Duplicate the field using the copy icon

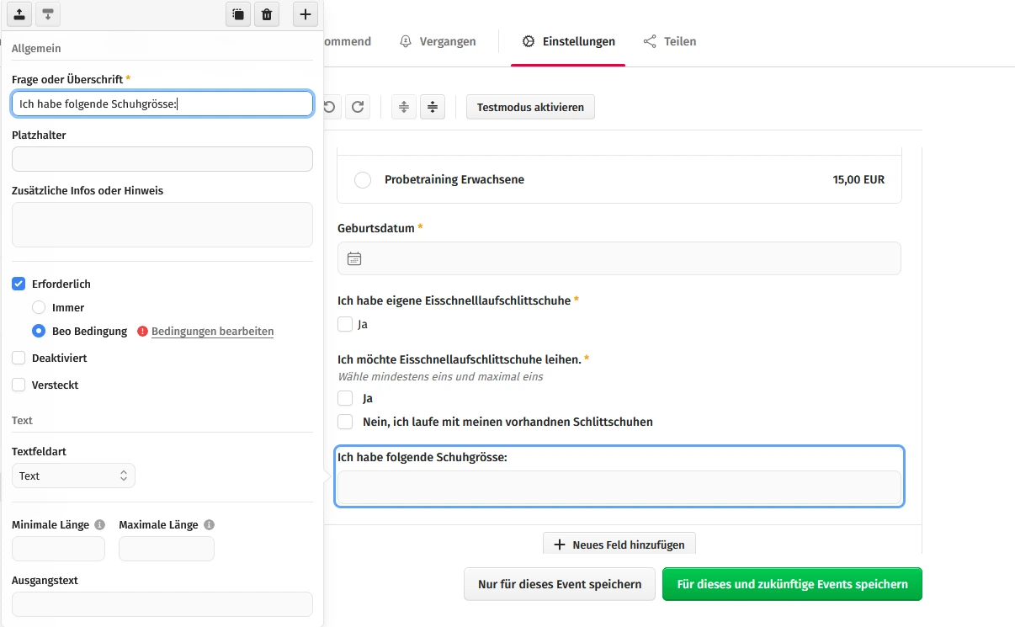(x=238, y=14)
